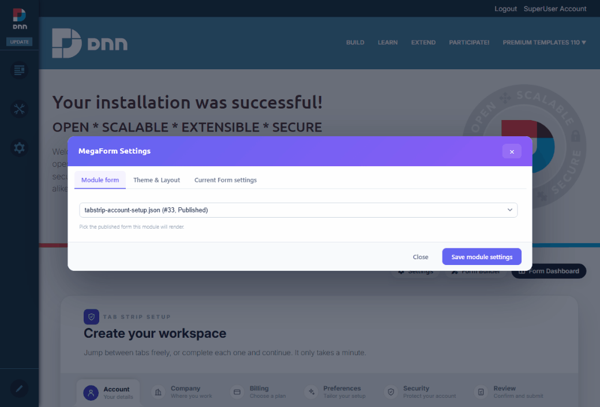The width and height of the screenshot is (600, 407).
Task: Open the published form dropdown
Action: pos(298,210)
